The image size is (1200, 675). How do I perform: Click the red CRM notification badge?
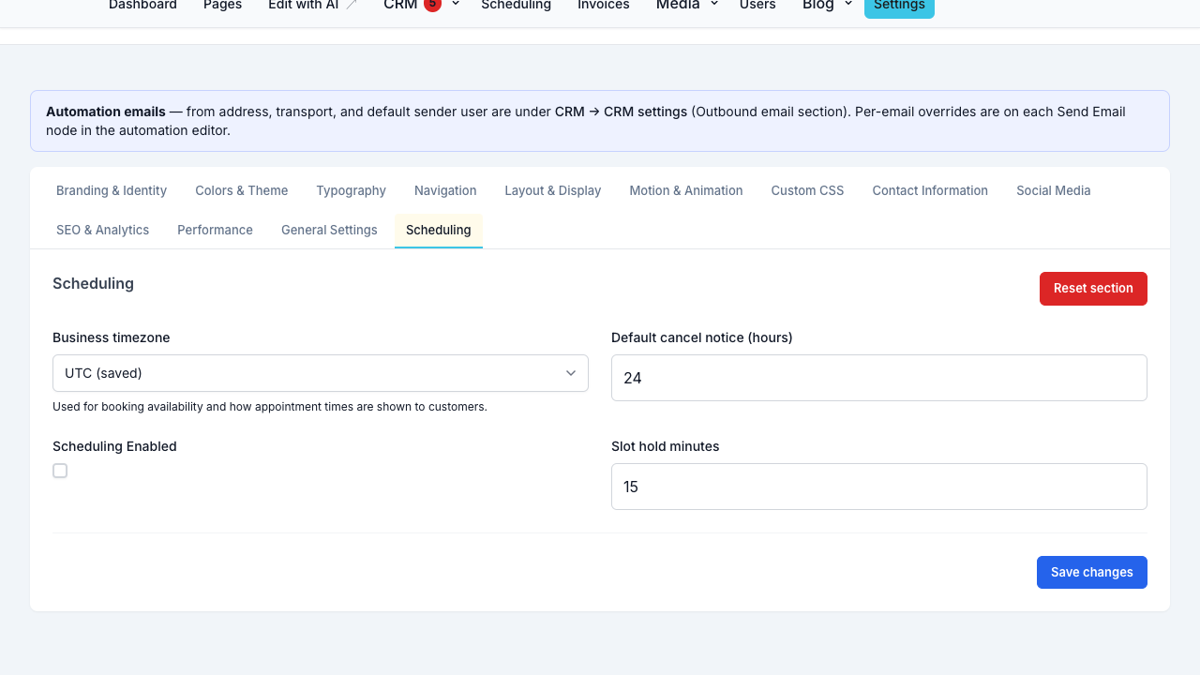tap(432, 4)
